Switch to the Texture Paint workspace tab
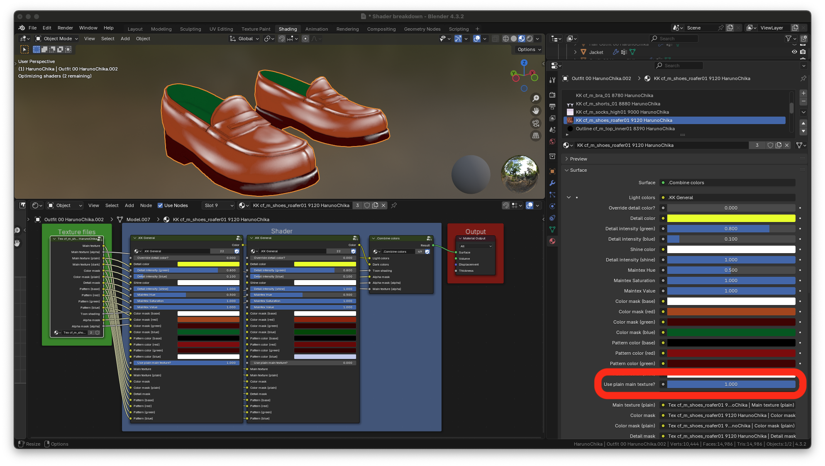Viewport: 825px width, 466px height. pos(256,29)
